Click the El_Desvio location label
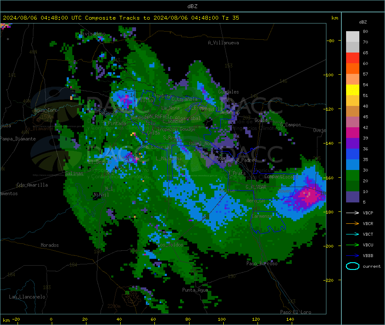The height and width of the screenshot is (325, 385). (100, 162)
